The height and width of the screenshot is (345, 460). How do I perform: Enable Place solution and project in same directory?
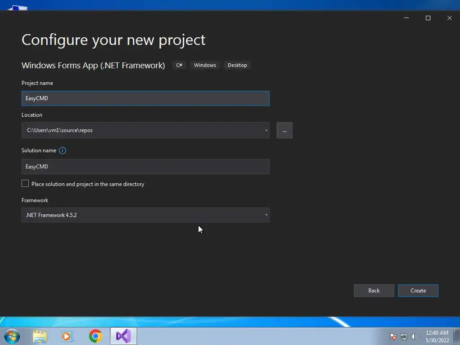pyautogui.click(x=25, y=184)
